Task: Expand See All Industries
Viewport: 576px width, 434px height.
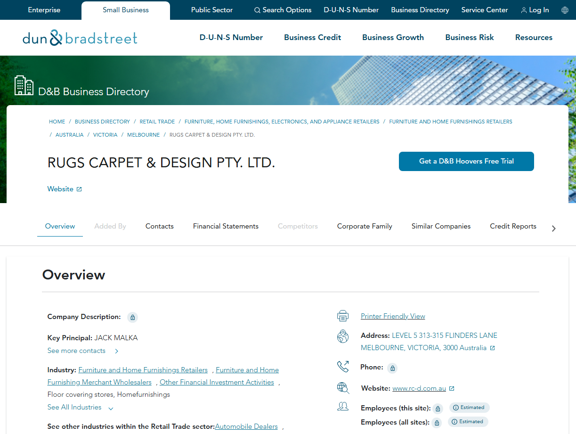Action: (x=80, y=407)
